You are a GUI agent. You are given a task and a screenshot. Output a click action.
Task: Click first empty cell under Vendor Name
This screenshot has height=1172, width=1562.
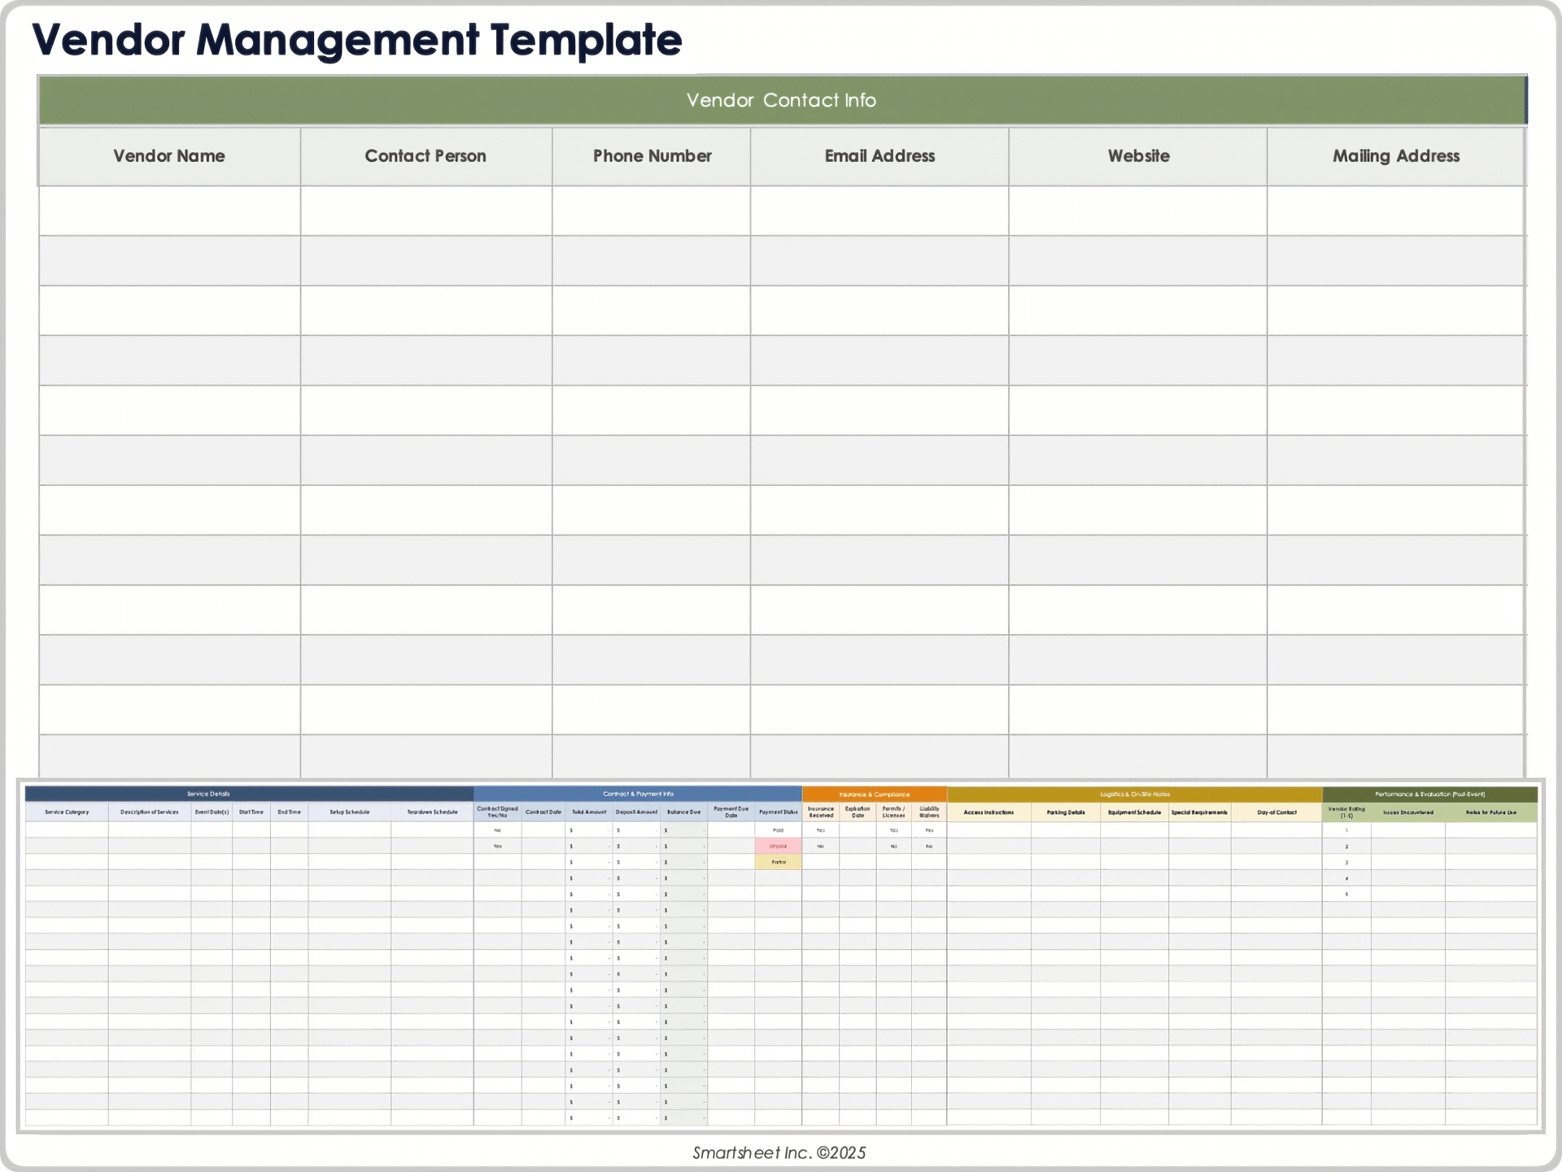coord(169,211)
